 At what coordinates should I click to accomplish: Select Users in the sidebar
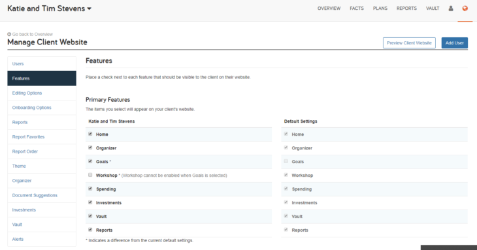[42, 64]
